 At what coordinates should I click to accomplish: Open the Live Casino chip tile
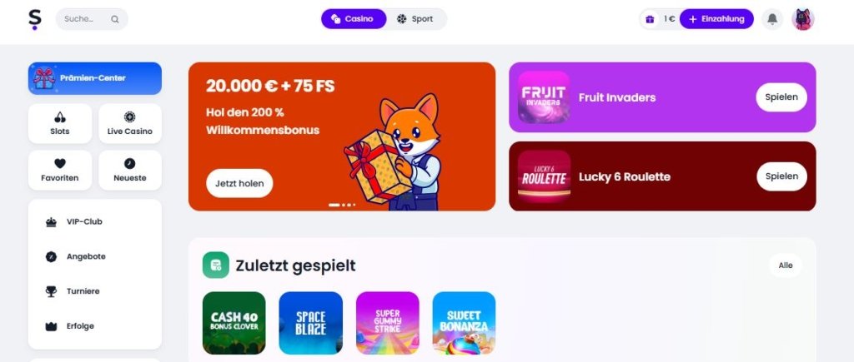129,124
